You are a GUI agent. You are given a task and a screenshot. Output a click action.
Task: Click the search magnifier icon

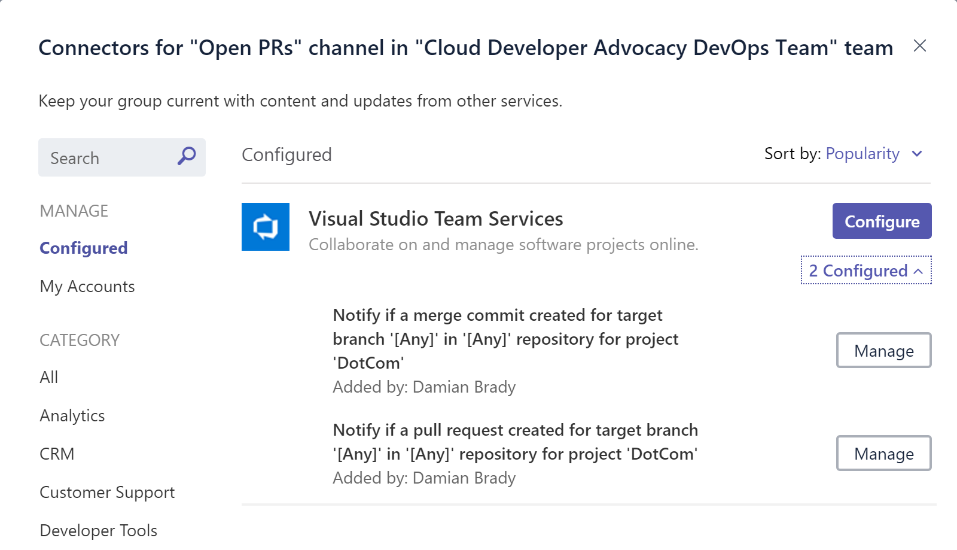(187, 156)
